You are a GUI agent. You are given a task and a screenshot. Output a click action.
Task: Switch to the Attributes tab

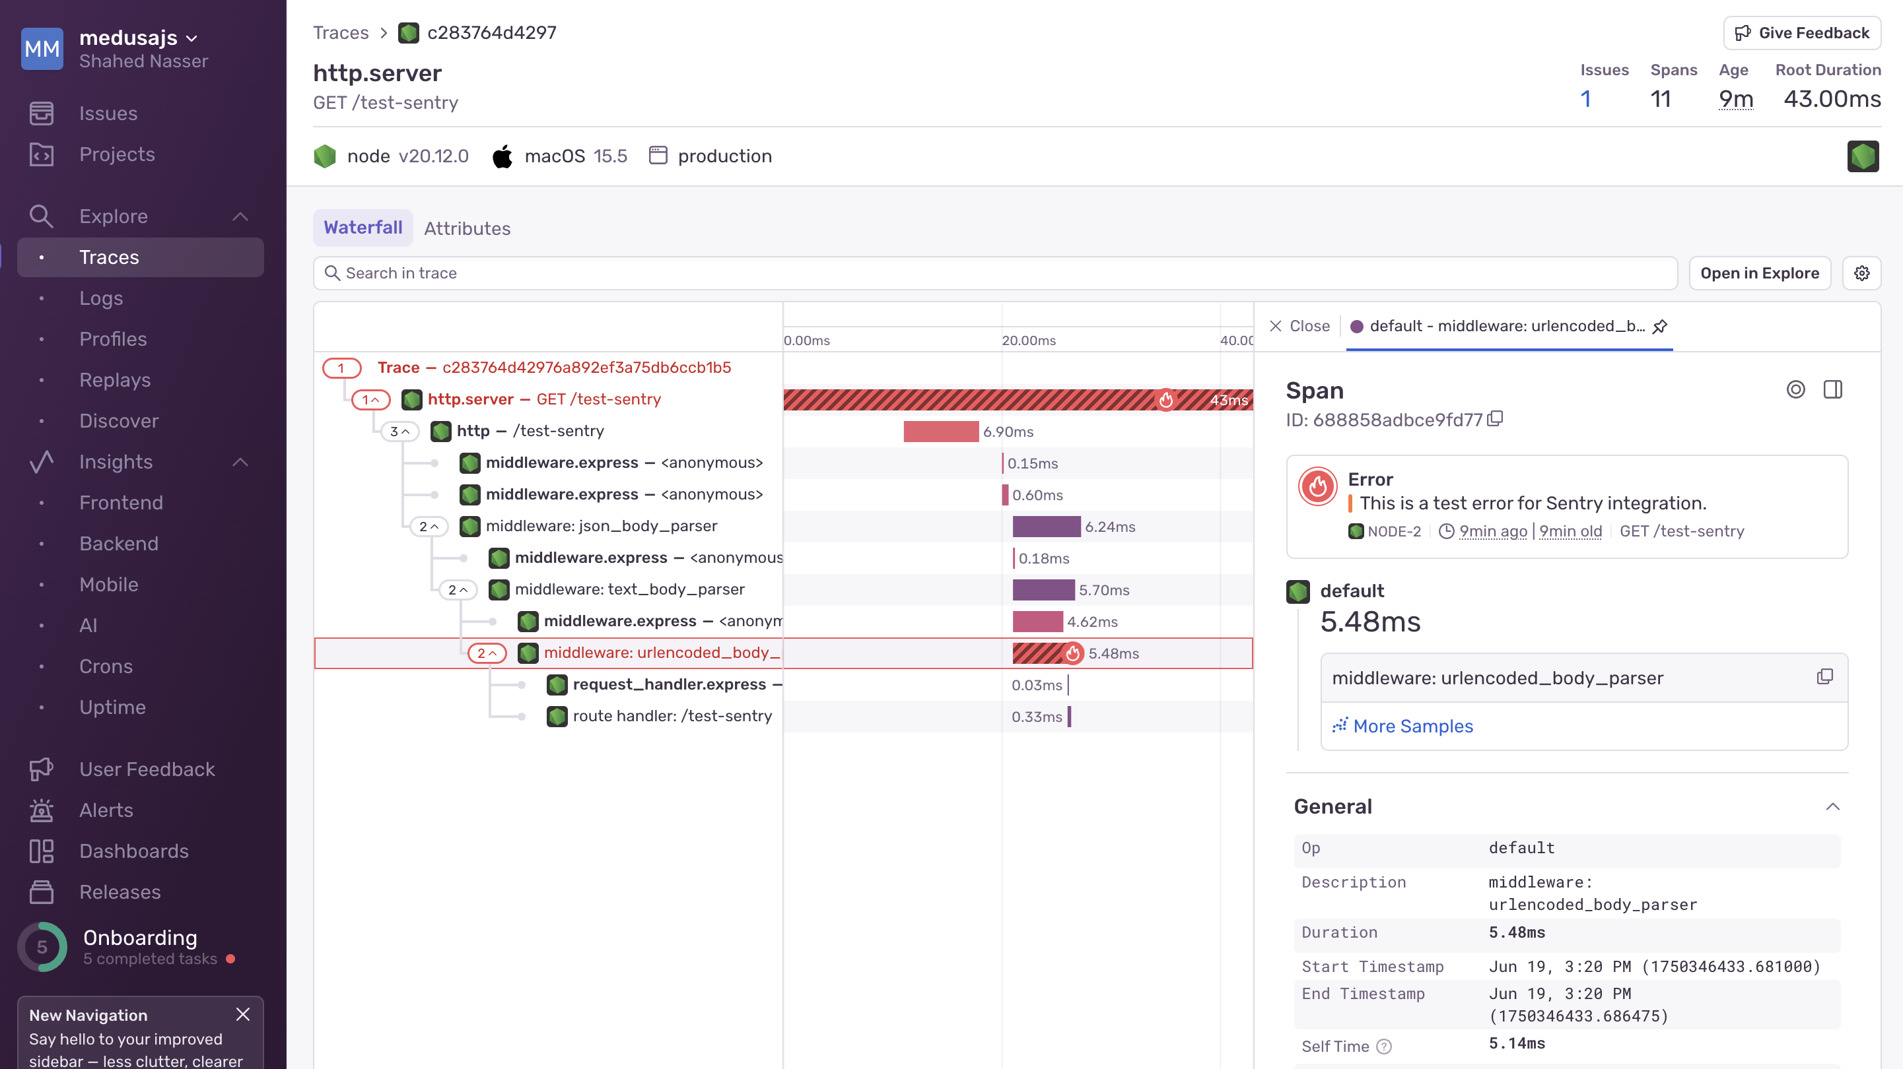pos(467,228)
